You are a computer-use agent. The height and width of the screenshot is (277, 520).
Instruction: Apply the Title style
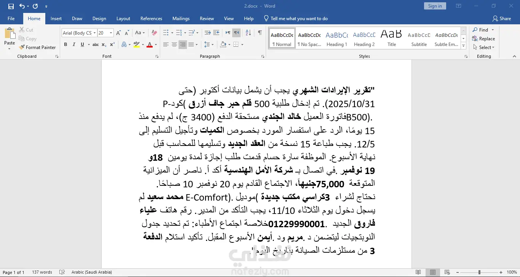[392, 38]
